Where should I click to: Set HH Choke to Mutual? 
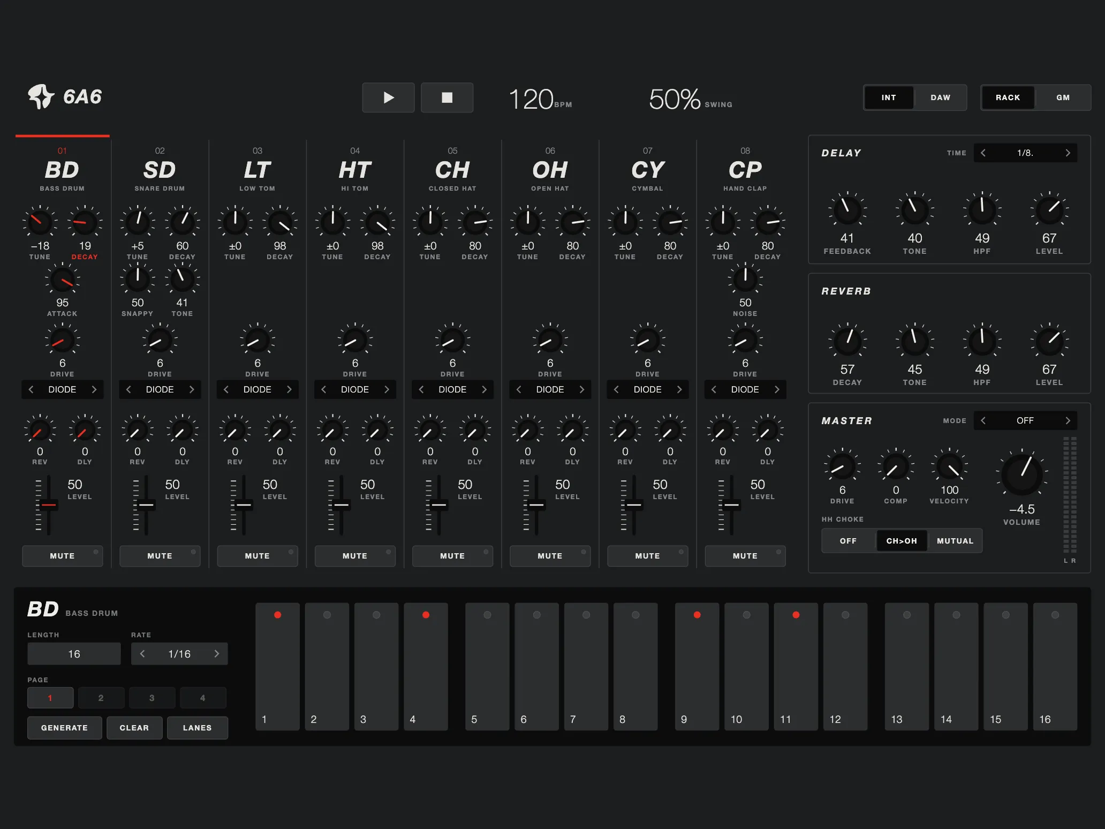point(955,541)
